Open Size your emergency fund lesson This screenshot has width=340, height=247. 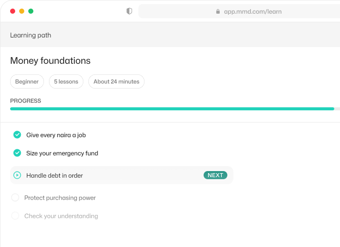tap(62, 153)
